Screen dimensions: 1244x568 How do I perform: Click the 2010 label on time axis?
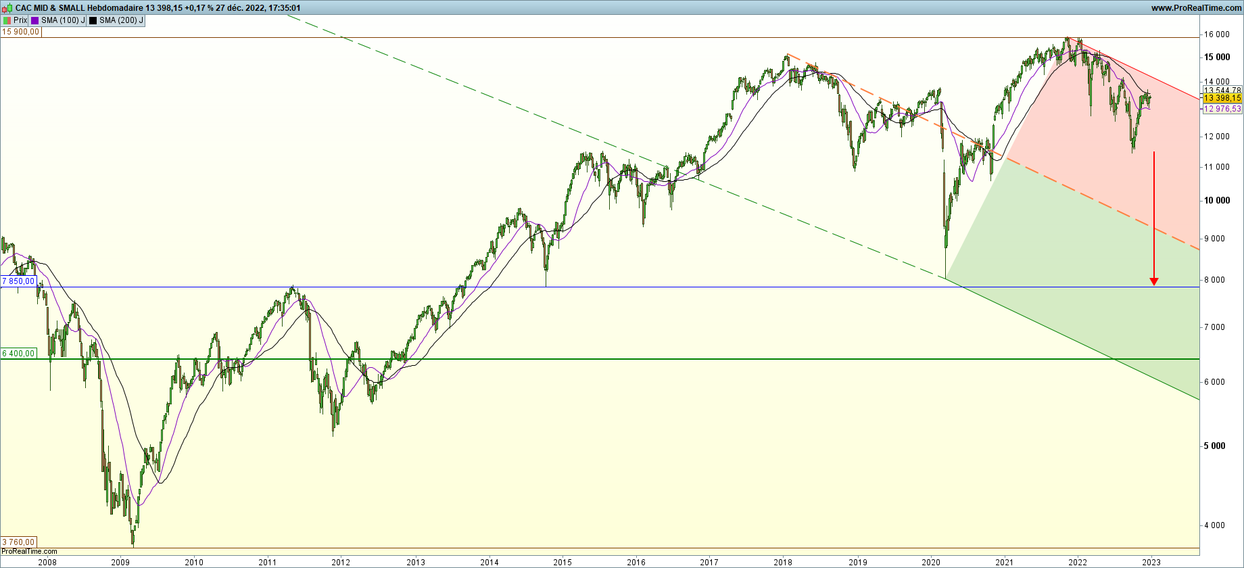pyautogui.click(x=194, y=562)
